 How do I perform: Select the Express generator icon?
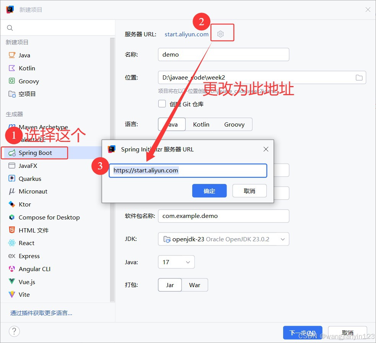coord(12,256)
